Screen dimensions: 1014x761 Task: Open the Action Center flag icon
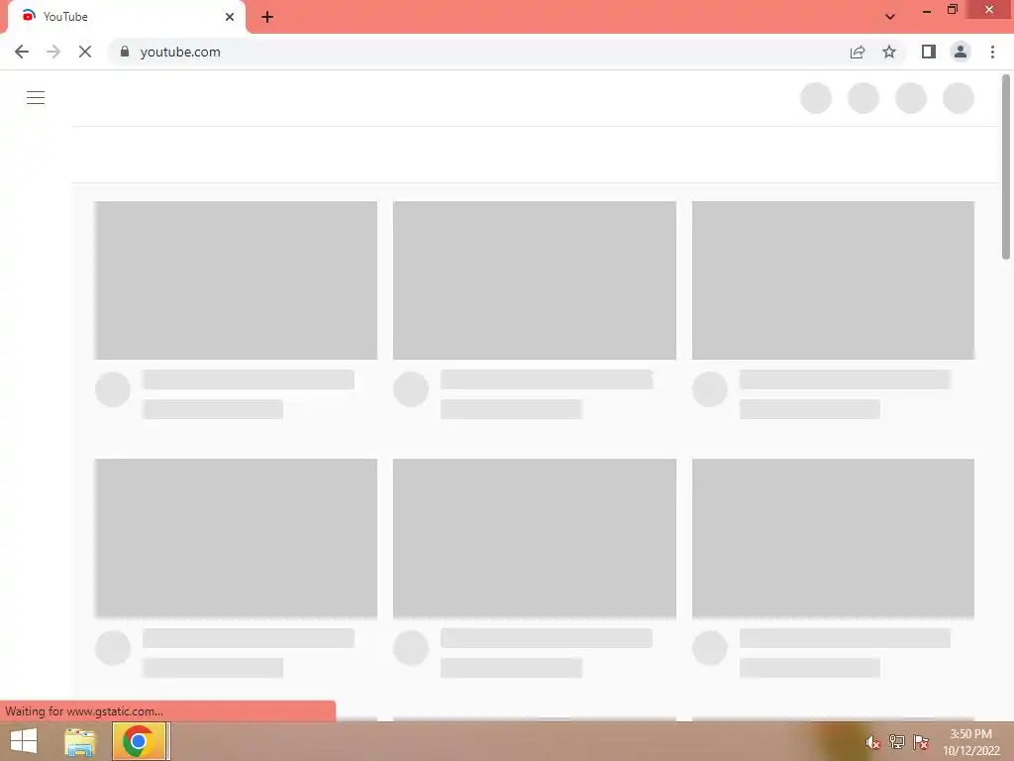point(920,742)
